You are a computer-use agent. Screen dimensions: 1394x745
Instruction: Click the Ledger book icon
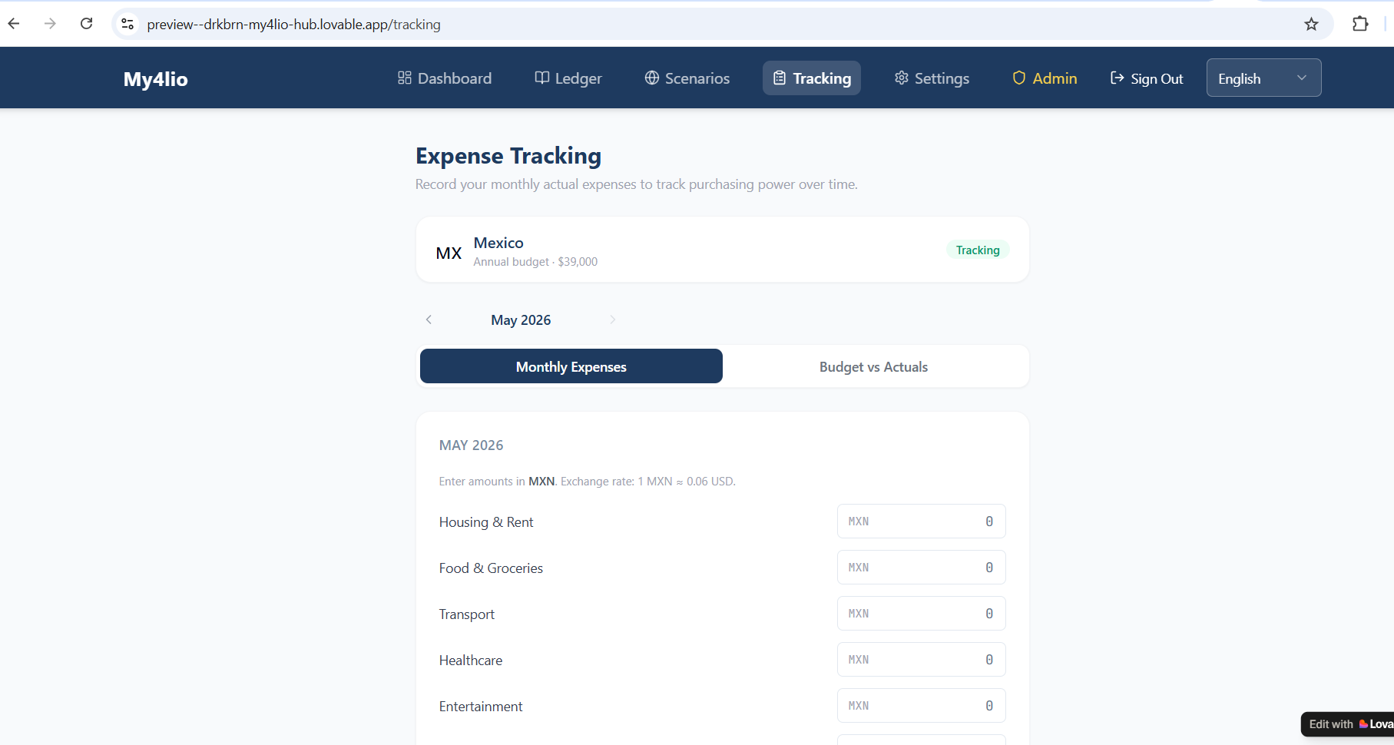click(542, 78)
